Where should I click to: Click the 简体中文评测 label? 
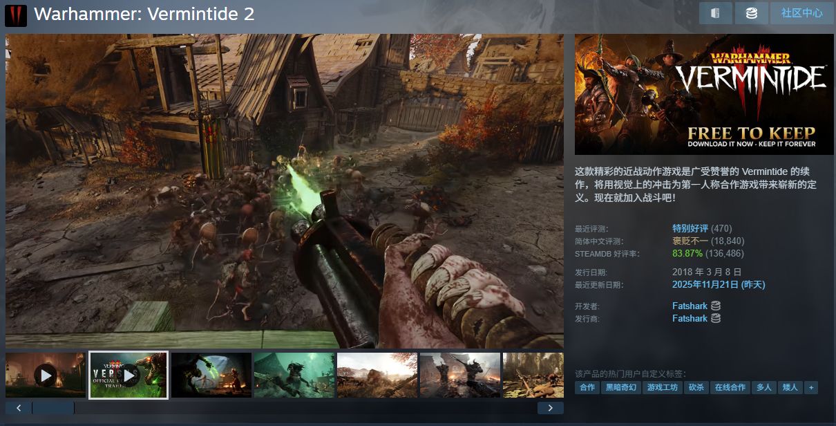tap(599, 241)
